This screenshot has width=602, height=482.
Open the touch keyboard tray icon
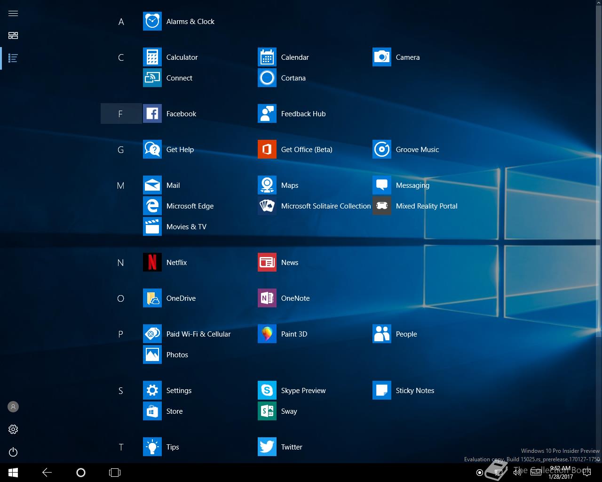536,473
